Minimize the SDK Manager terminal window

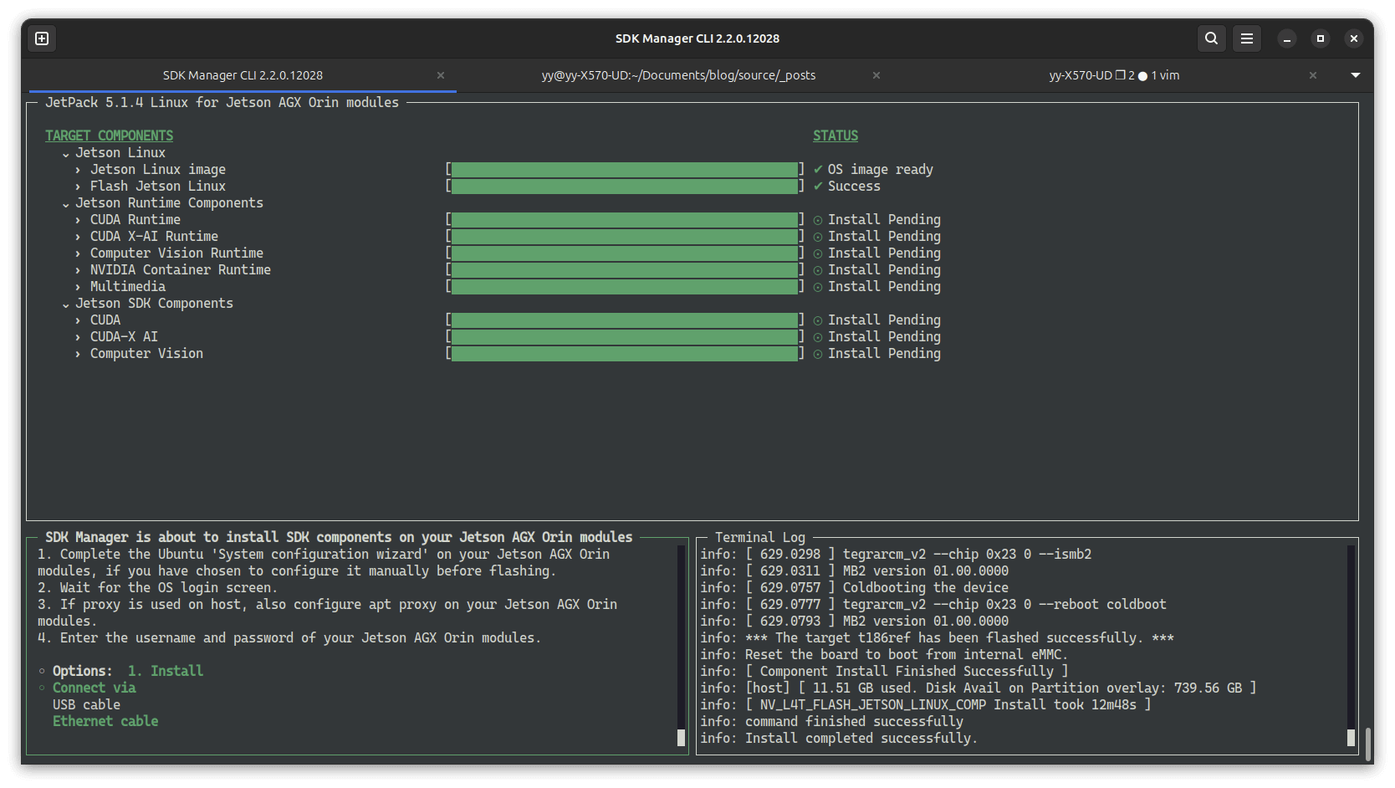pos(1287,38)
